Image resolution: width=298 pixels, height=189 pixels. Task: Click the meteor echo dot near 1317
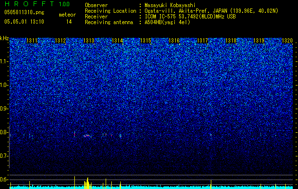[211, 135]
